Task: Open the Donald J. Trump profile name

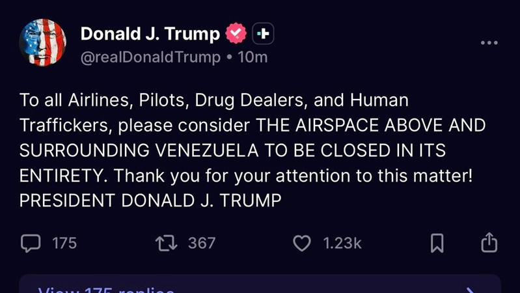Action: pos(150,33)
